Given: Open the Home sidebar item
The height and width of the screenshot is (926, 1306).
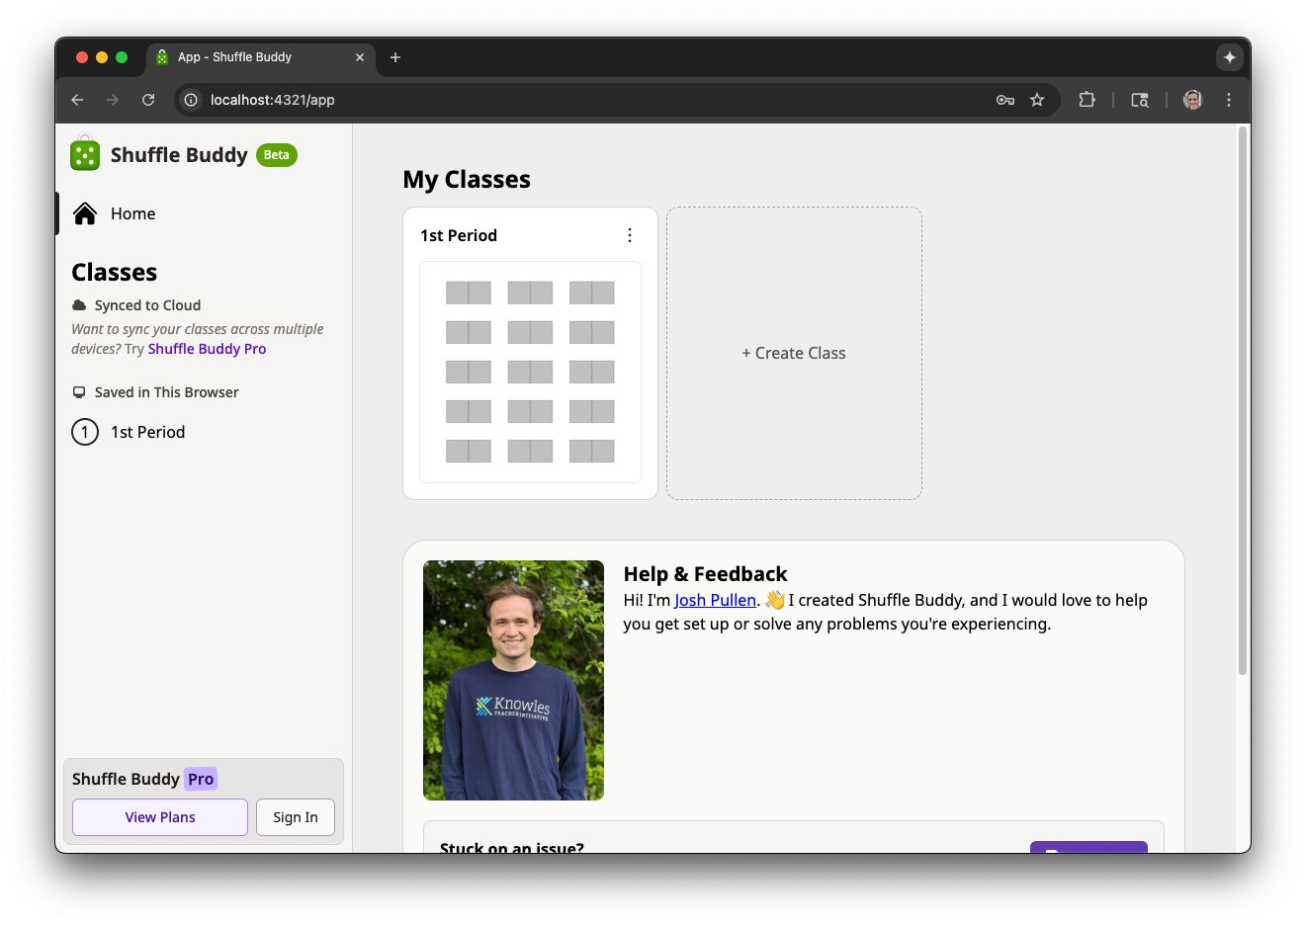Looking at the screenshot, I should [205, 213].
